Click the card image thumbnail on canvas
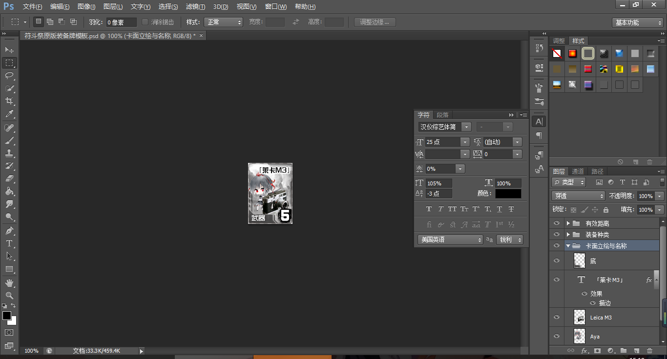The image size is (667, 359). pyautogui.click(x=270, y=193)
